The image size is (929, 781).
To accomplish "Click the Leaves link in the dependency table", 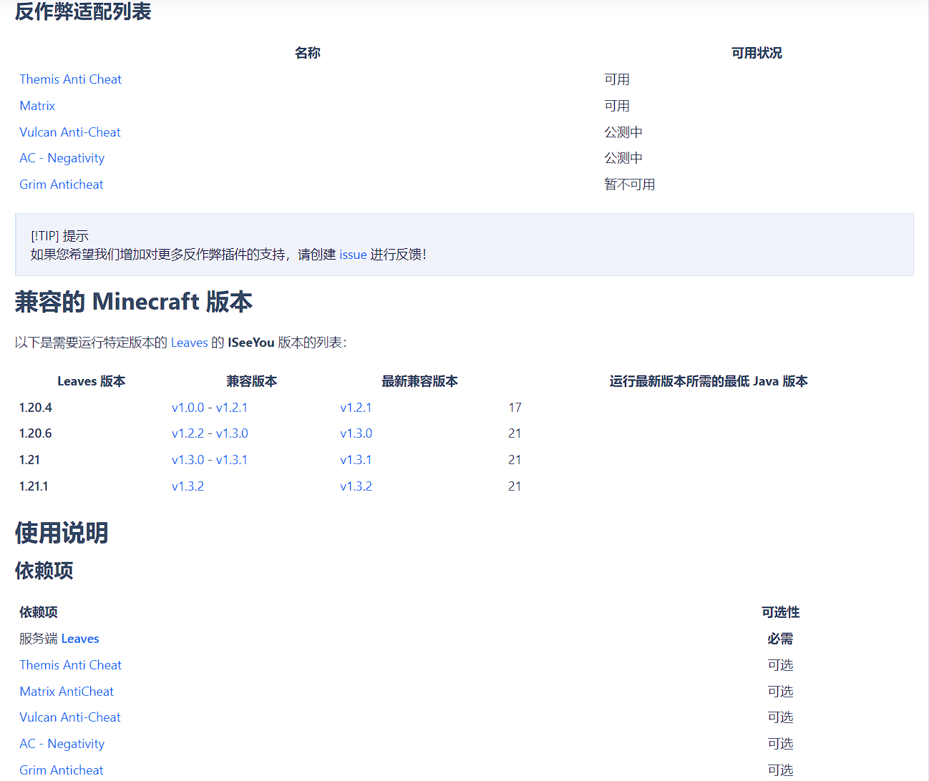I will click(x=80, y=638).
